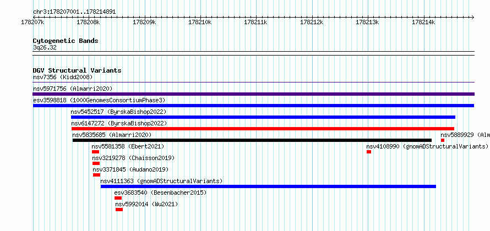This screenshot has height=231, width=490.
Task: Open nsv3371845 (Audano2019) label
Action: 130,169
